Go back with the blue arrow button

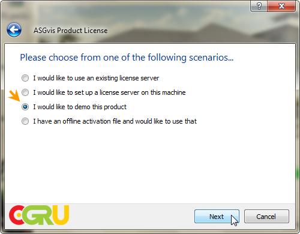tap(14, 30)
